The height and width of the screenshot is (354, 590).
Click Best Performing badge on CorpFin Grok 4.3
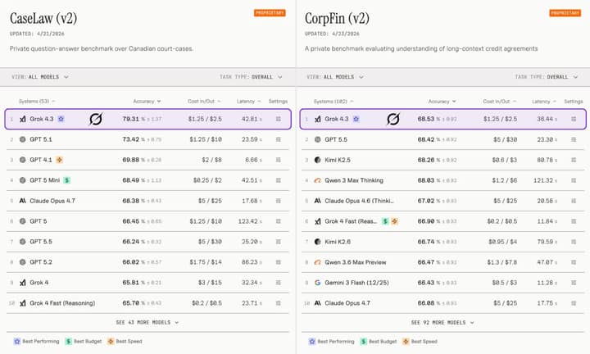(356, 119)
